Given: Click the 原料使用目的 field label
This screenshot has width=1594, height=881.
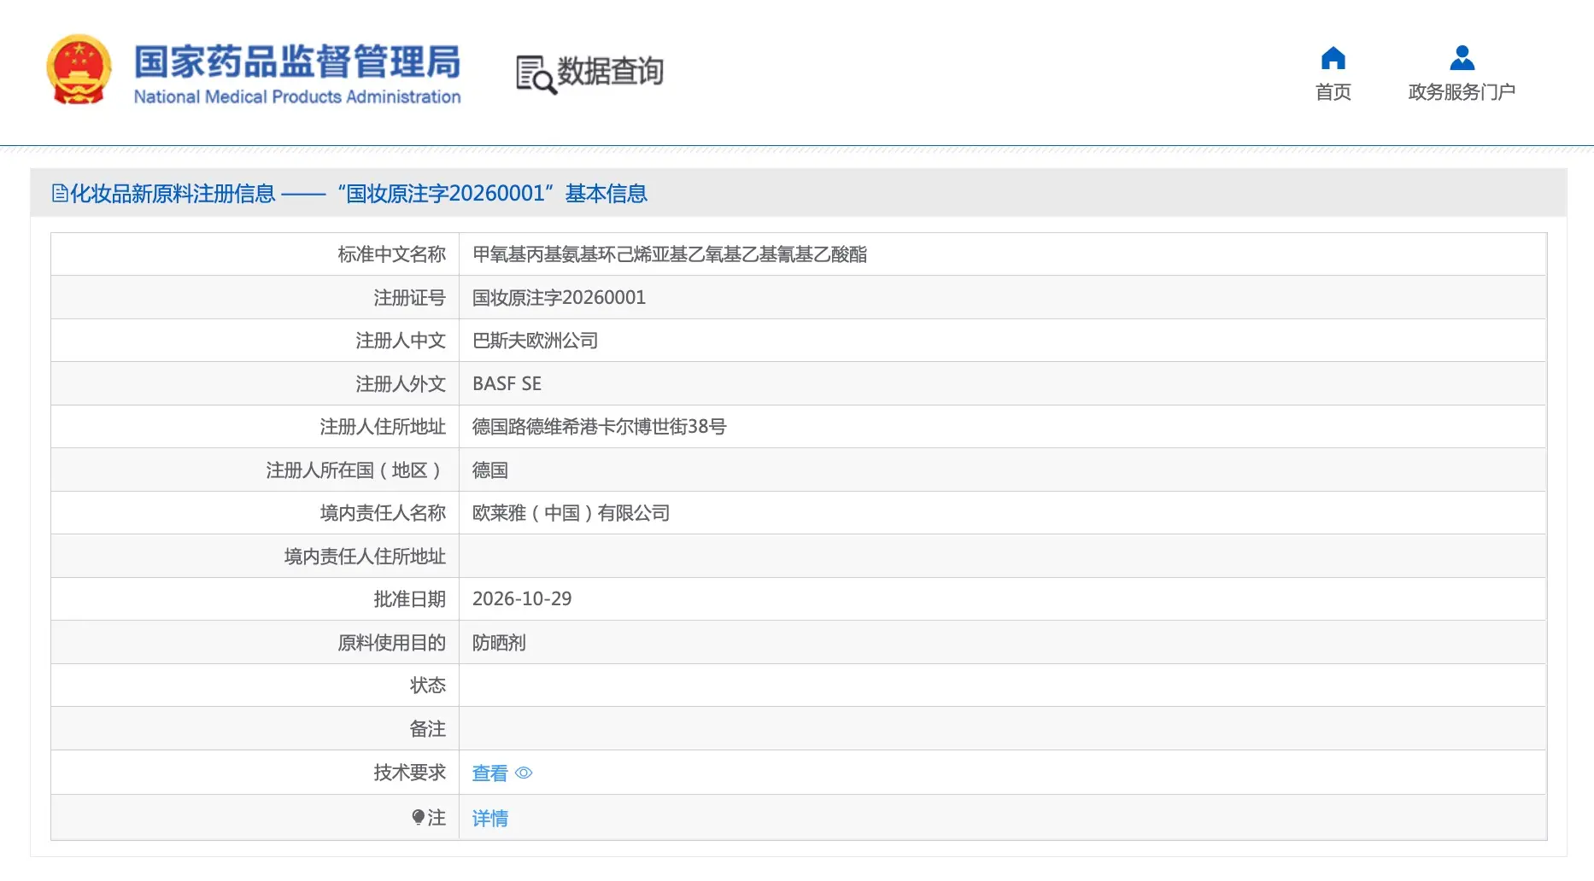Looking at the screenshot, I should tap(391, 643).
